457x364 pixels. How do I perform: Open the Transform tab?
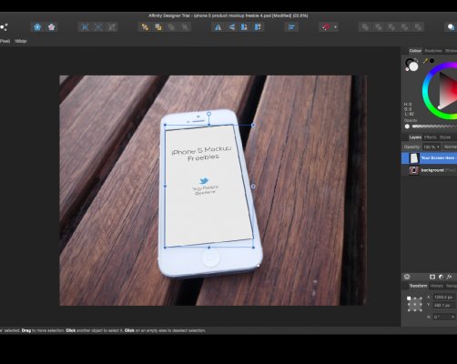pyautogui.click(x=418, y=286)
